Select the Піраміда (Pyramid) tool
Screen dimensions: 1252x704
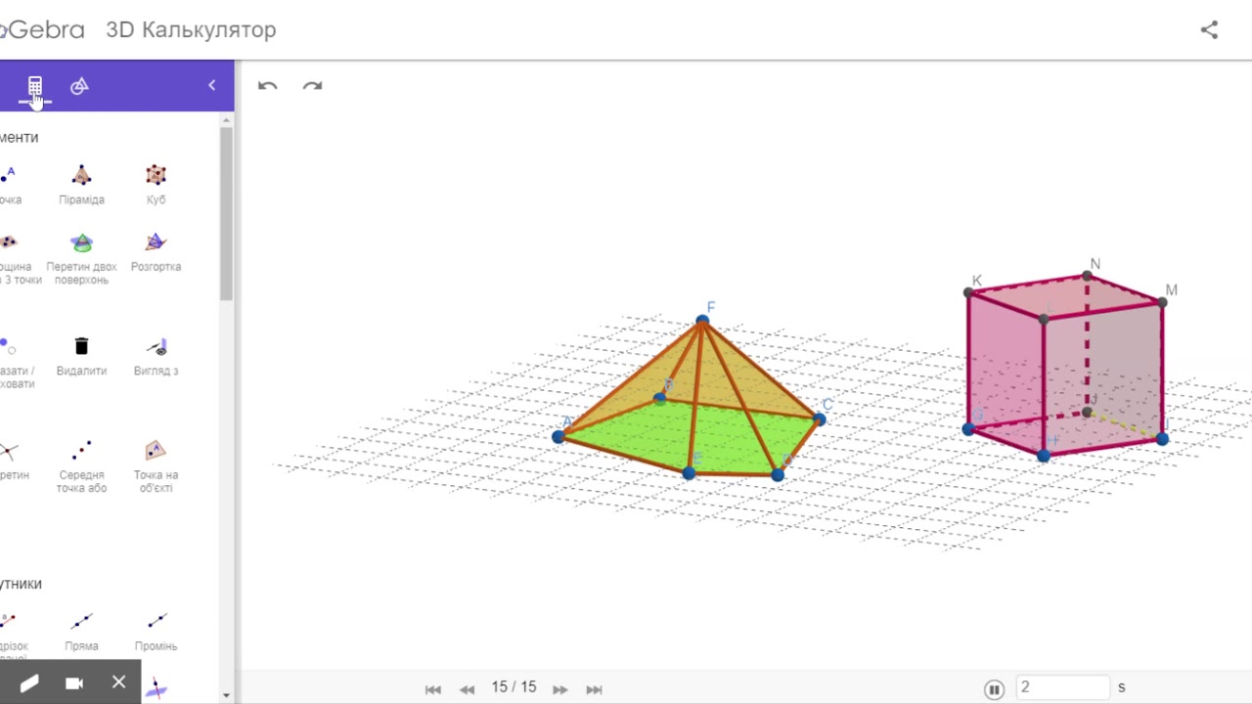[x=81, y=184]
